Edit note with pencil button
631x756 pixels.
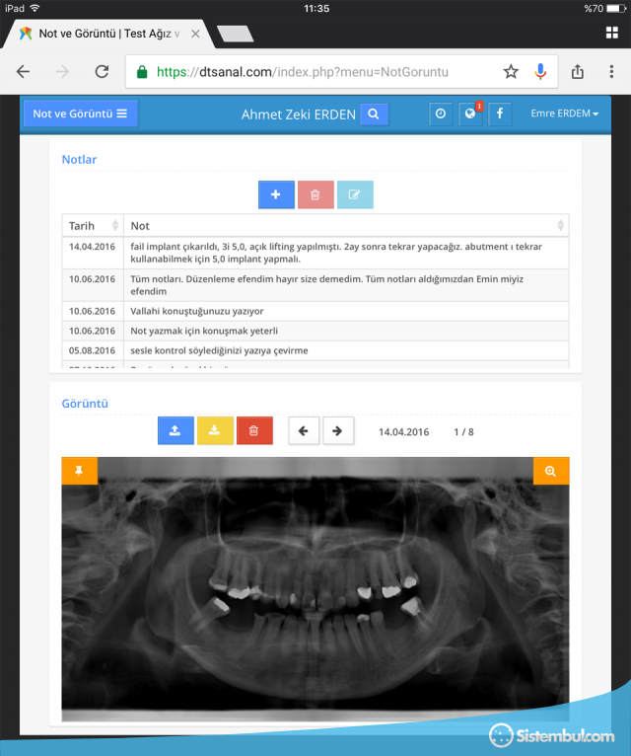[x=355, y=194]
